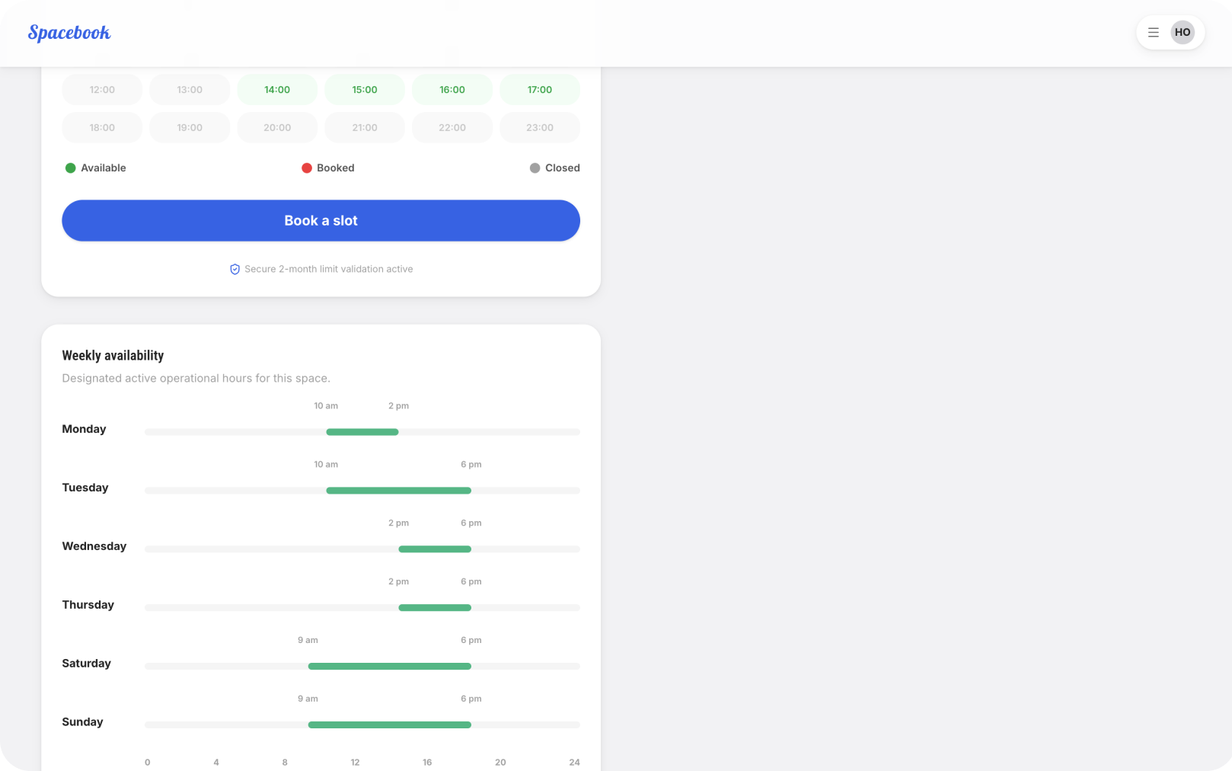The image size is (1232, 771).
Task: Open the hamburger menu icon
Action: click(x=1153, y=33)
